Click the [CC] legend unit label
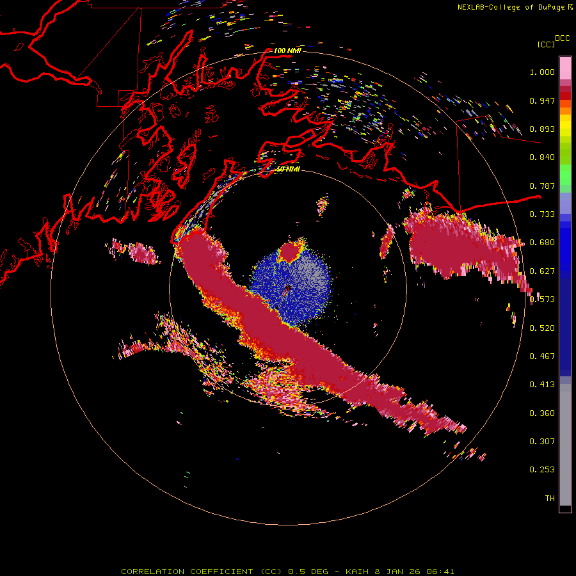Screen dimensions: 576x576 (x=546, y=44)
